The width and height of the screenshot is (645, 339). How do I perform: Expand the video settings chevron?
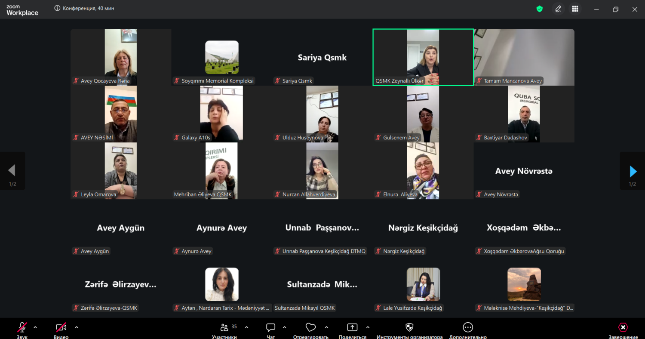pyautogui.click(x=77, y=327)
